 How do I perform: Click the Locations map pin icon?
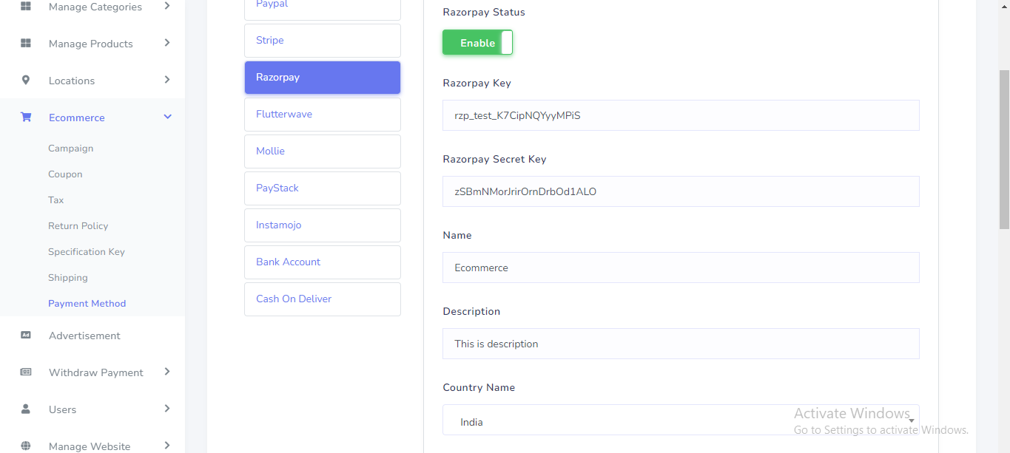(26, 81)
